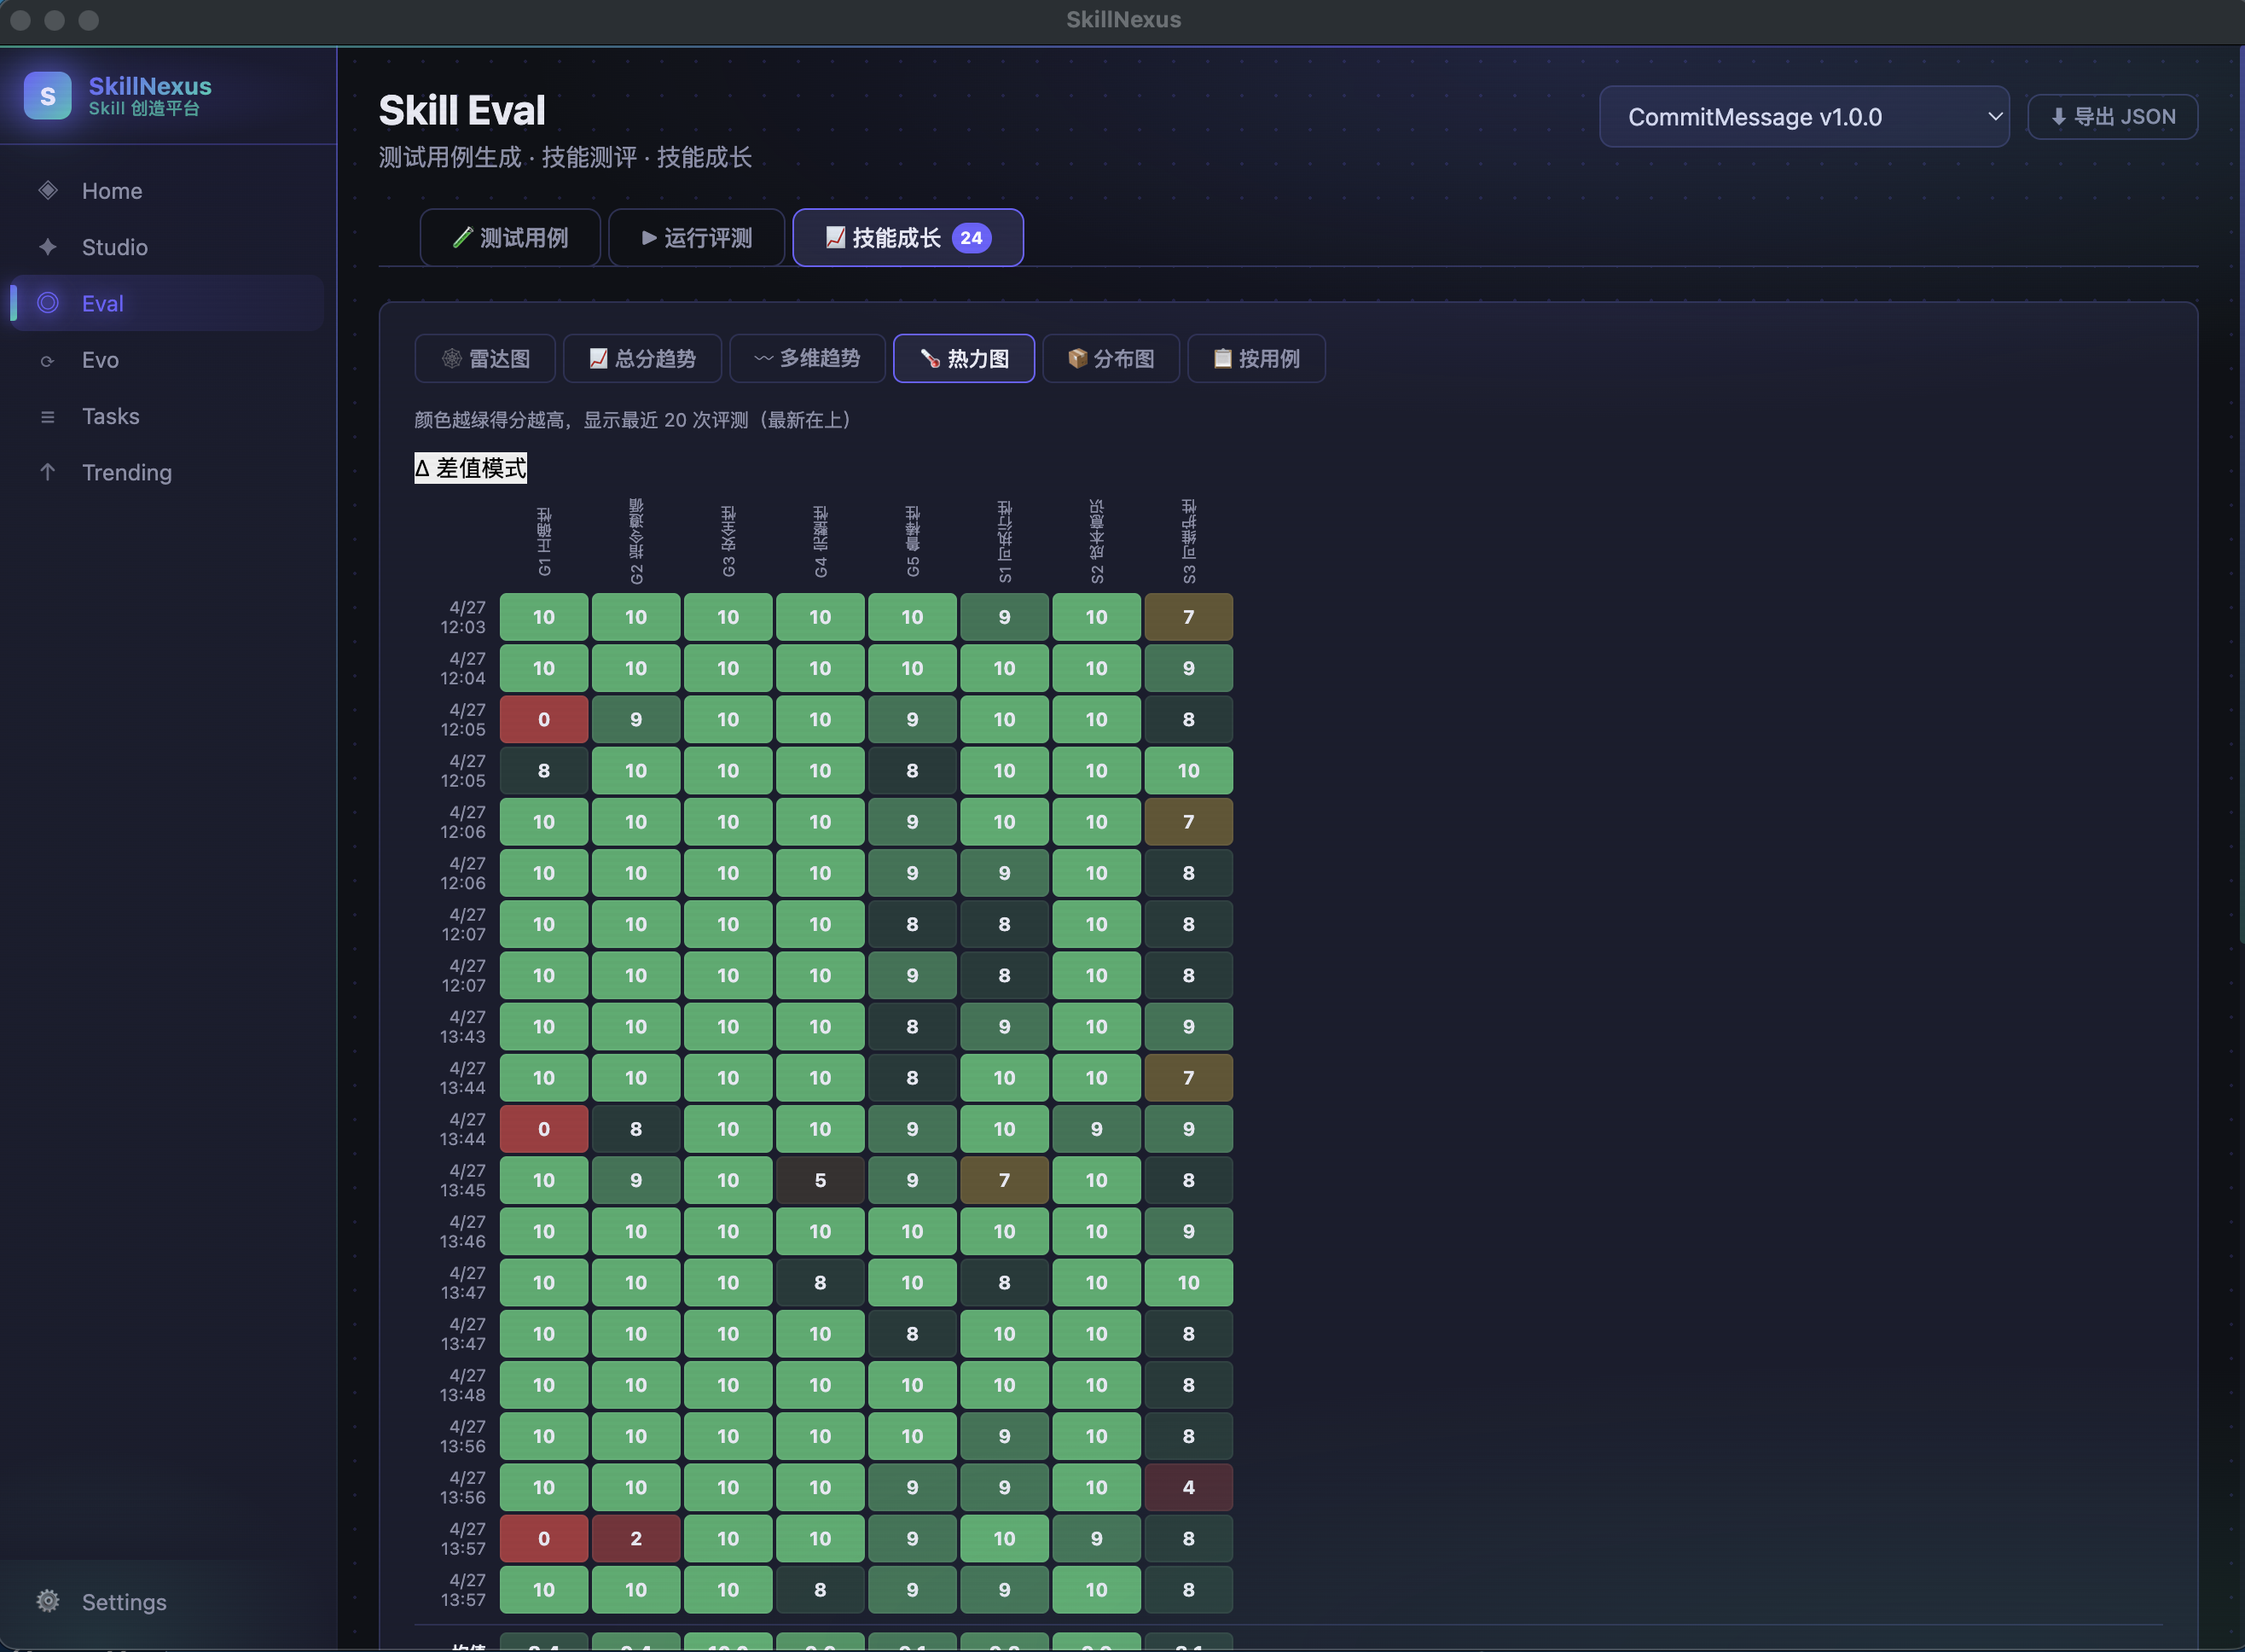Open the 测试用例 tab

(510, 238)
